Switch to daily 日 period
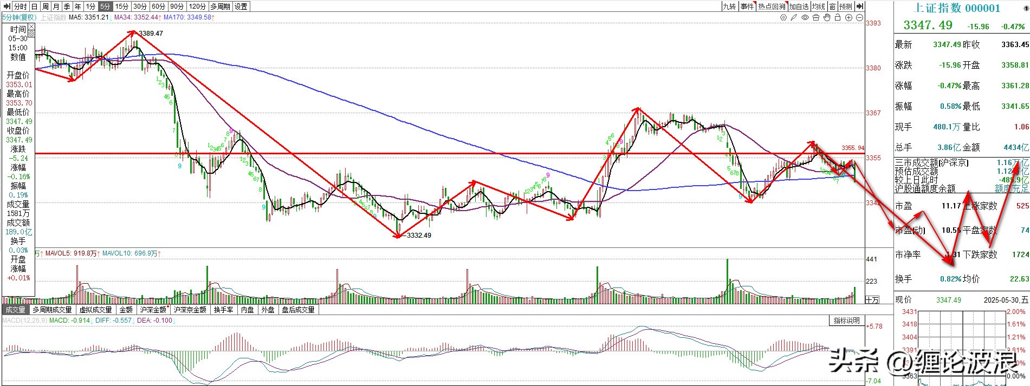 [35, 6]
